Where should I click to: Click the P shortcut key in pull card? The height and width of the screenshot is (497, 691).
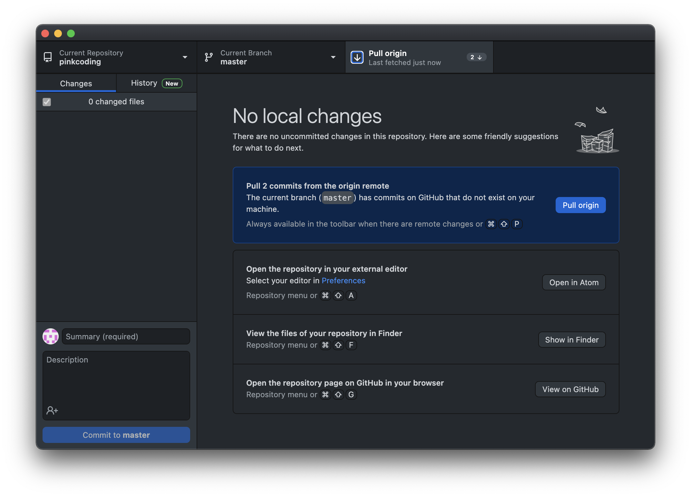coord(517,224)
